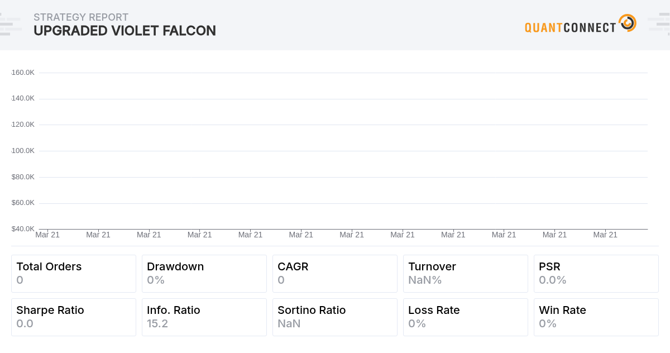The image size is (670, 353).
Task: Click the last Mar 21 date tick
Action: 605,235
